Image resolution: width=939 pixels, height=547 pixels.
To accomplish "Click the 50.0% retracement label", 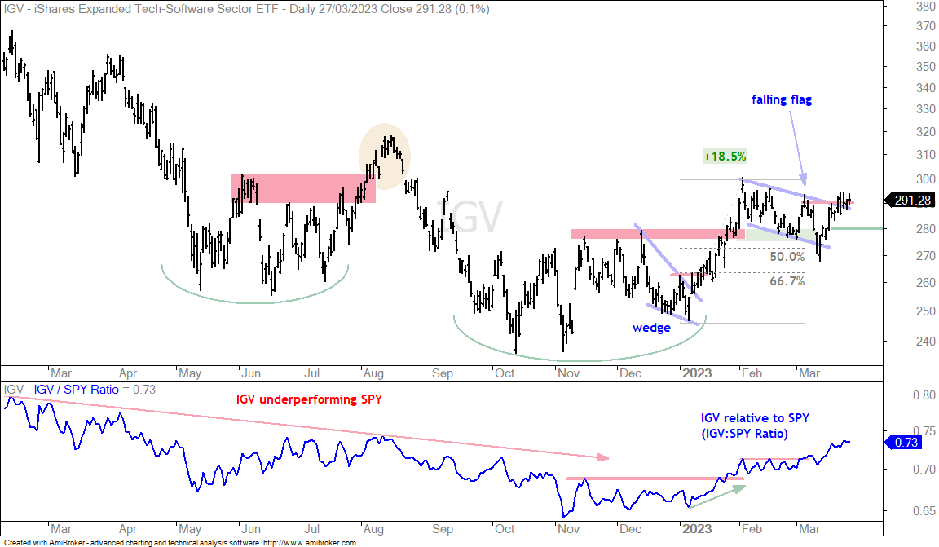I will point(787,257).
